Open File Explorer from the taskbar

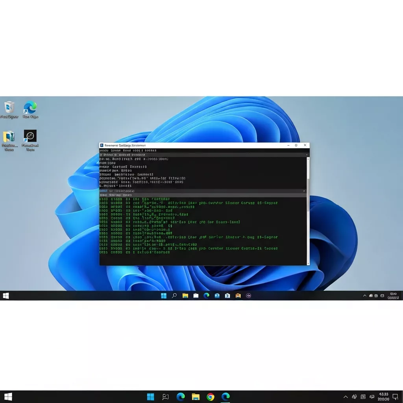tap(185, 296)
